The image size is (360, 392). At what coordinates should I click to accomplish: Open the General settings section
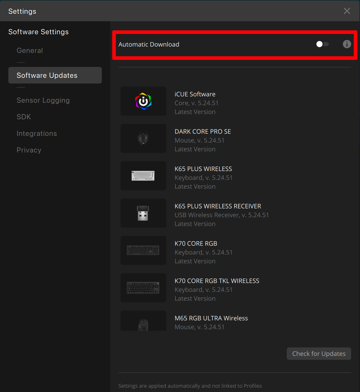(x=30, y=51)
